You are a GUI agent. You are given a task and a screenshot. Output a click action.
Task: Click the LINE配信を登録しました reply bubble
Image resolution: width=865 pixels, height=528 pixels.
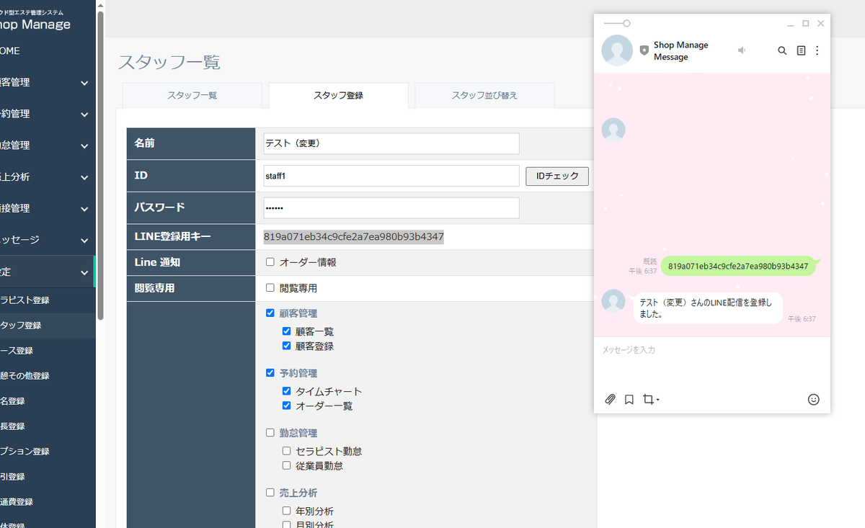click(708, 308)
